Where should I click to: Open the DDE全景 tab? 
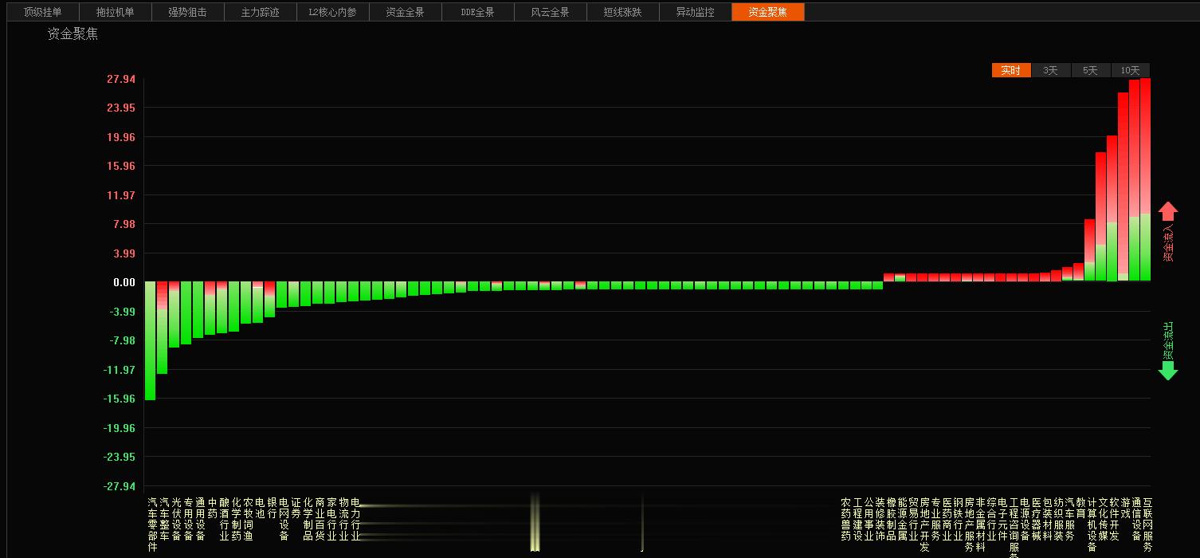[478, 12]
